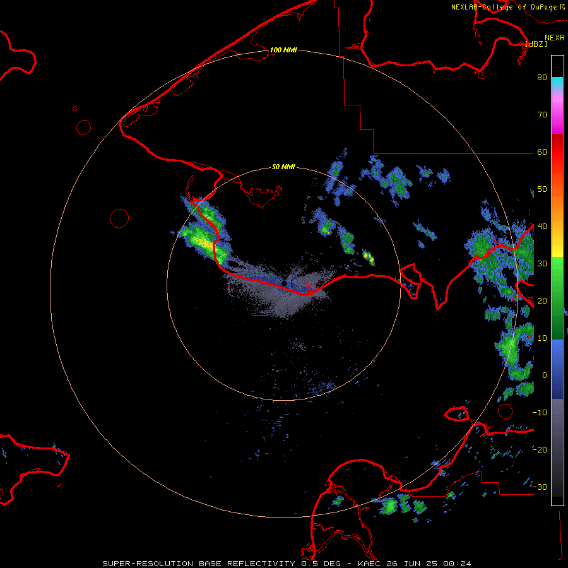
Task: Click the "50 NMI" range ring label
Action: tap(283, 167)
